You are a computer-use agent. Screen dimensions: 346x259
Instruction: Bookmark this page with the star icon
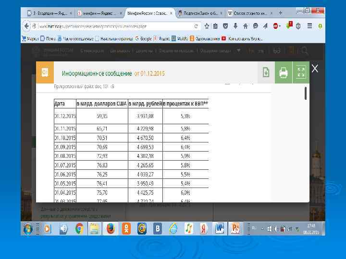207,26
